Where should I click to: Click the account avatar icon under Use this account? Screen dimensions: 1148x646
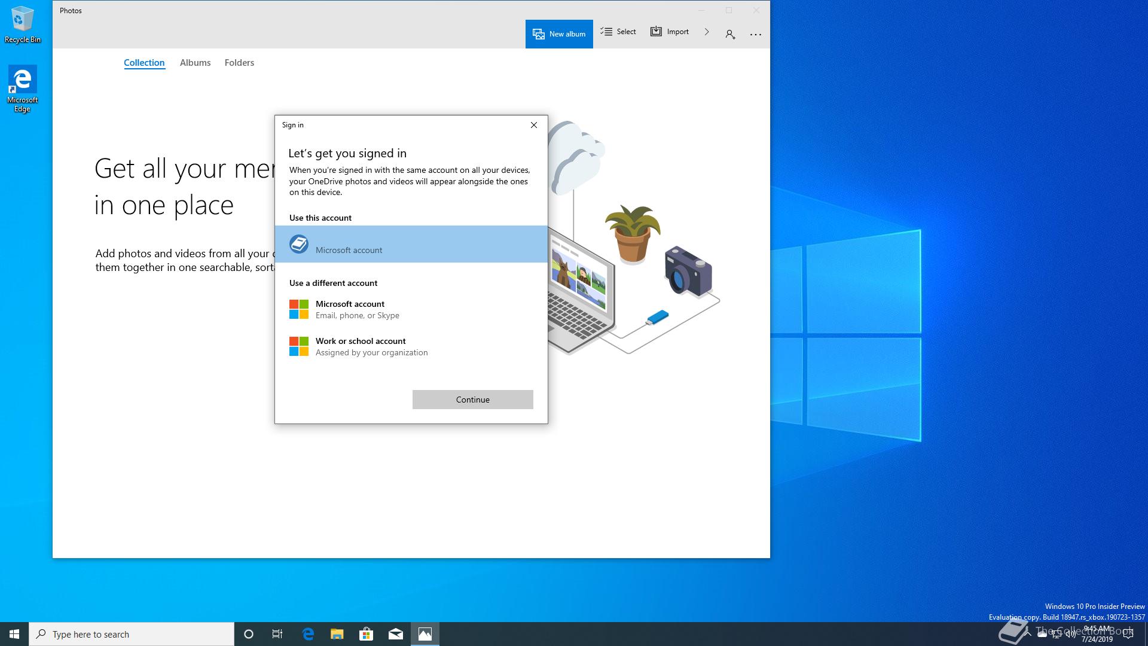pyautogui.click(x=299, y=244)
